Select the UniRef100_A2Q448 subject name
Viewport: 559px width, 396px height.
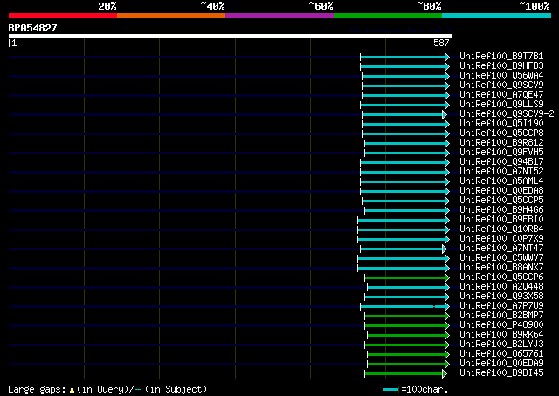501,287
